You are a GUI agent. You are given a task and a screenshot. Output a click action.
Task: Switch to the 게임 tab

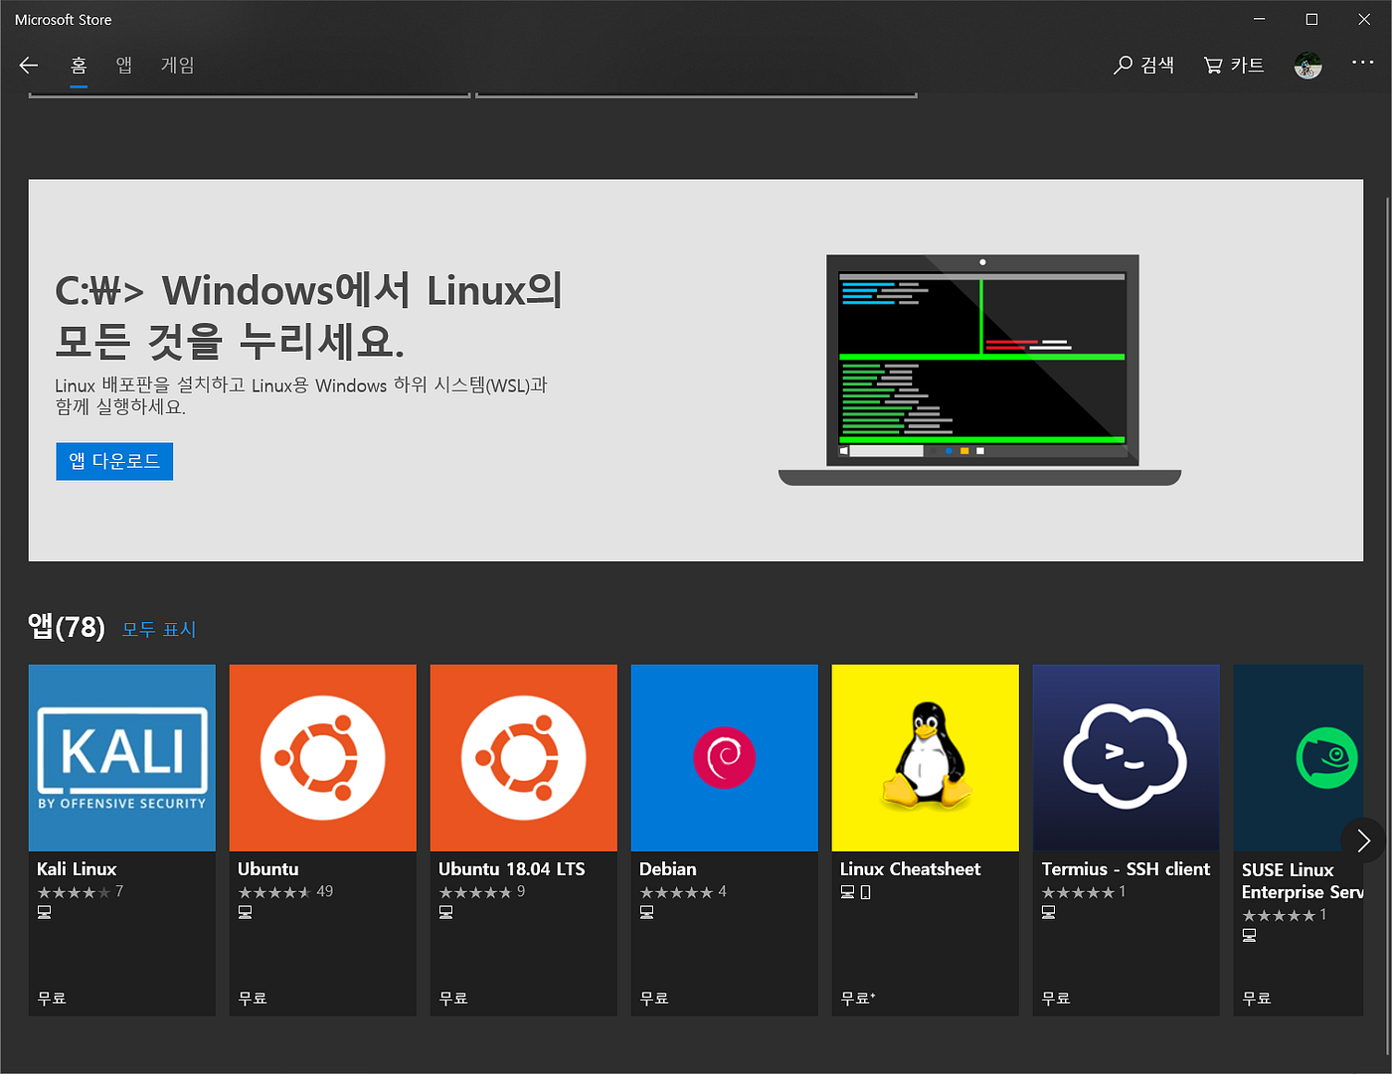coord(178,66)
